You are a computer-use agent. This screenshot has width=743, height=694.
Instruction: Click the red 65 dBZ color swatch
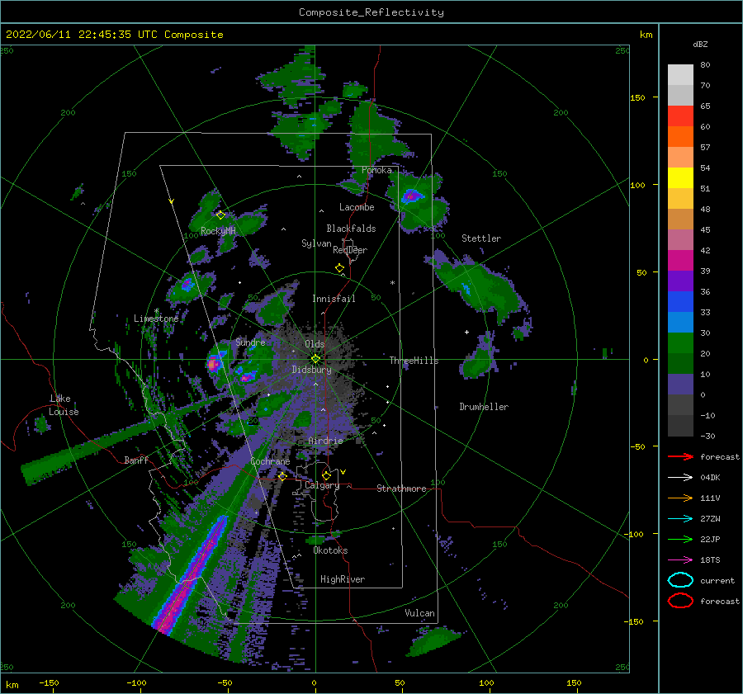coord(680,116)
